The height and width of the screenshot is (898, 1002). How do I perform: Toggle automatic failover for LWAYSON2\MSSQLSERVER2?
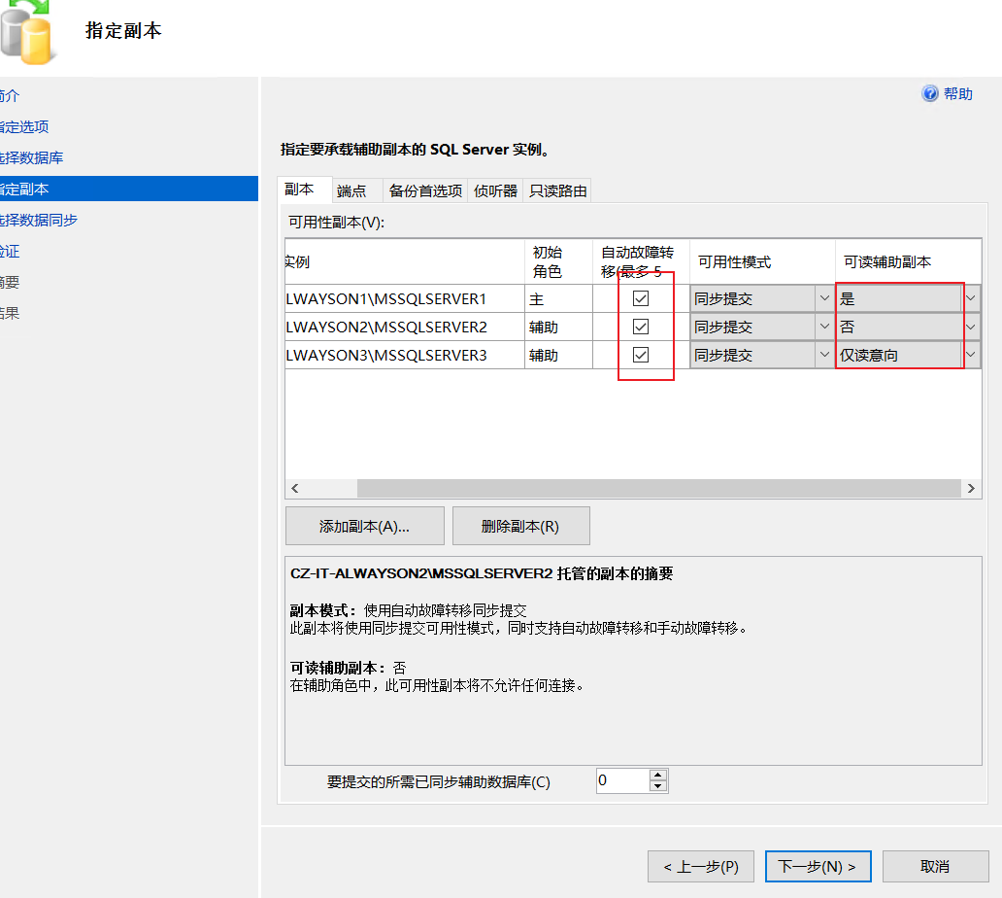pos(640,327)
